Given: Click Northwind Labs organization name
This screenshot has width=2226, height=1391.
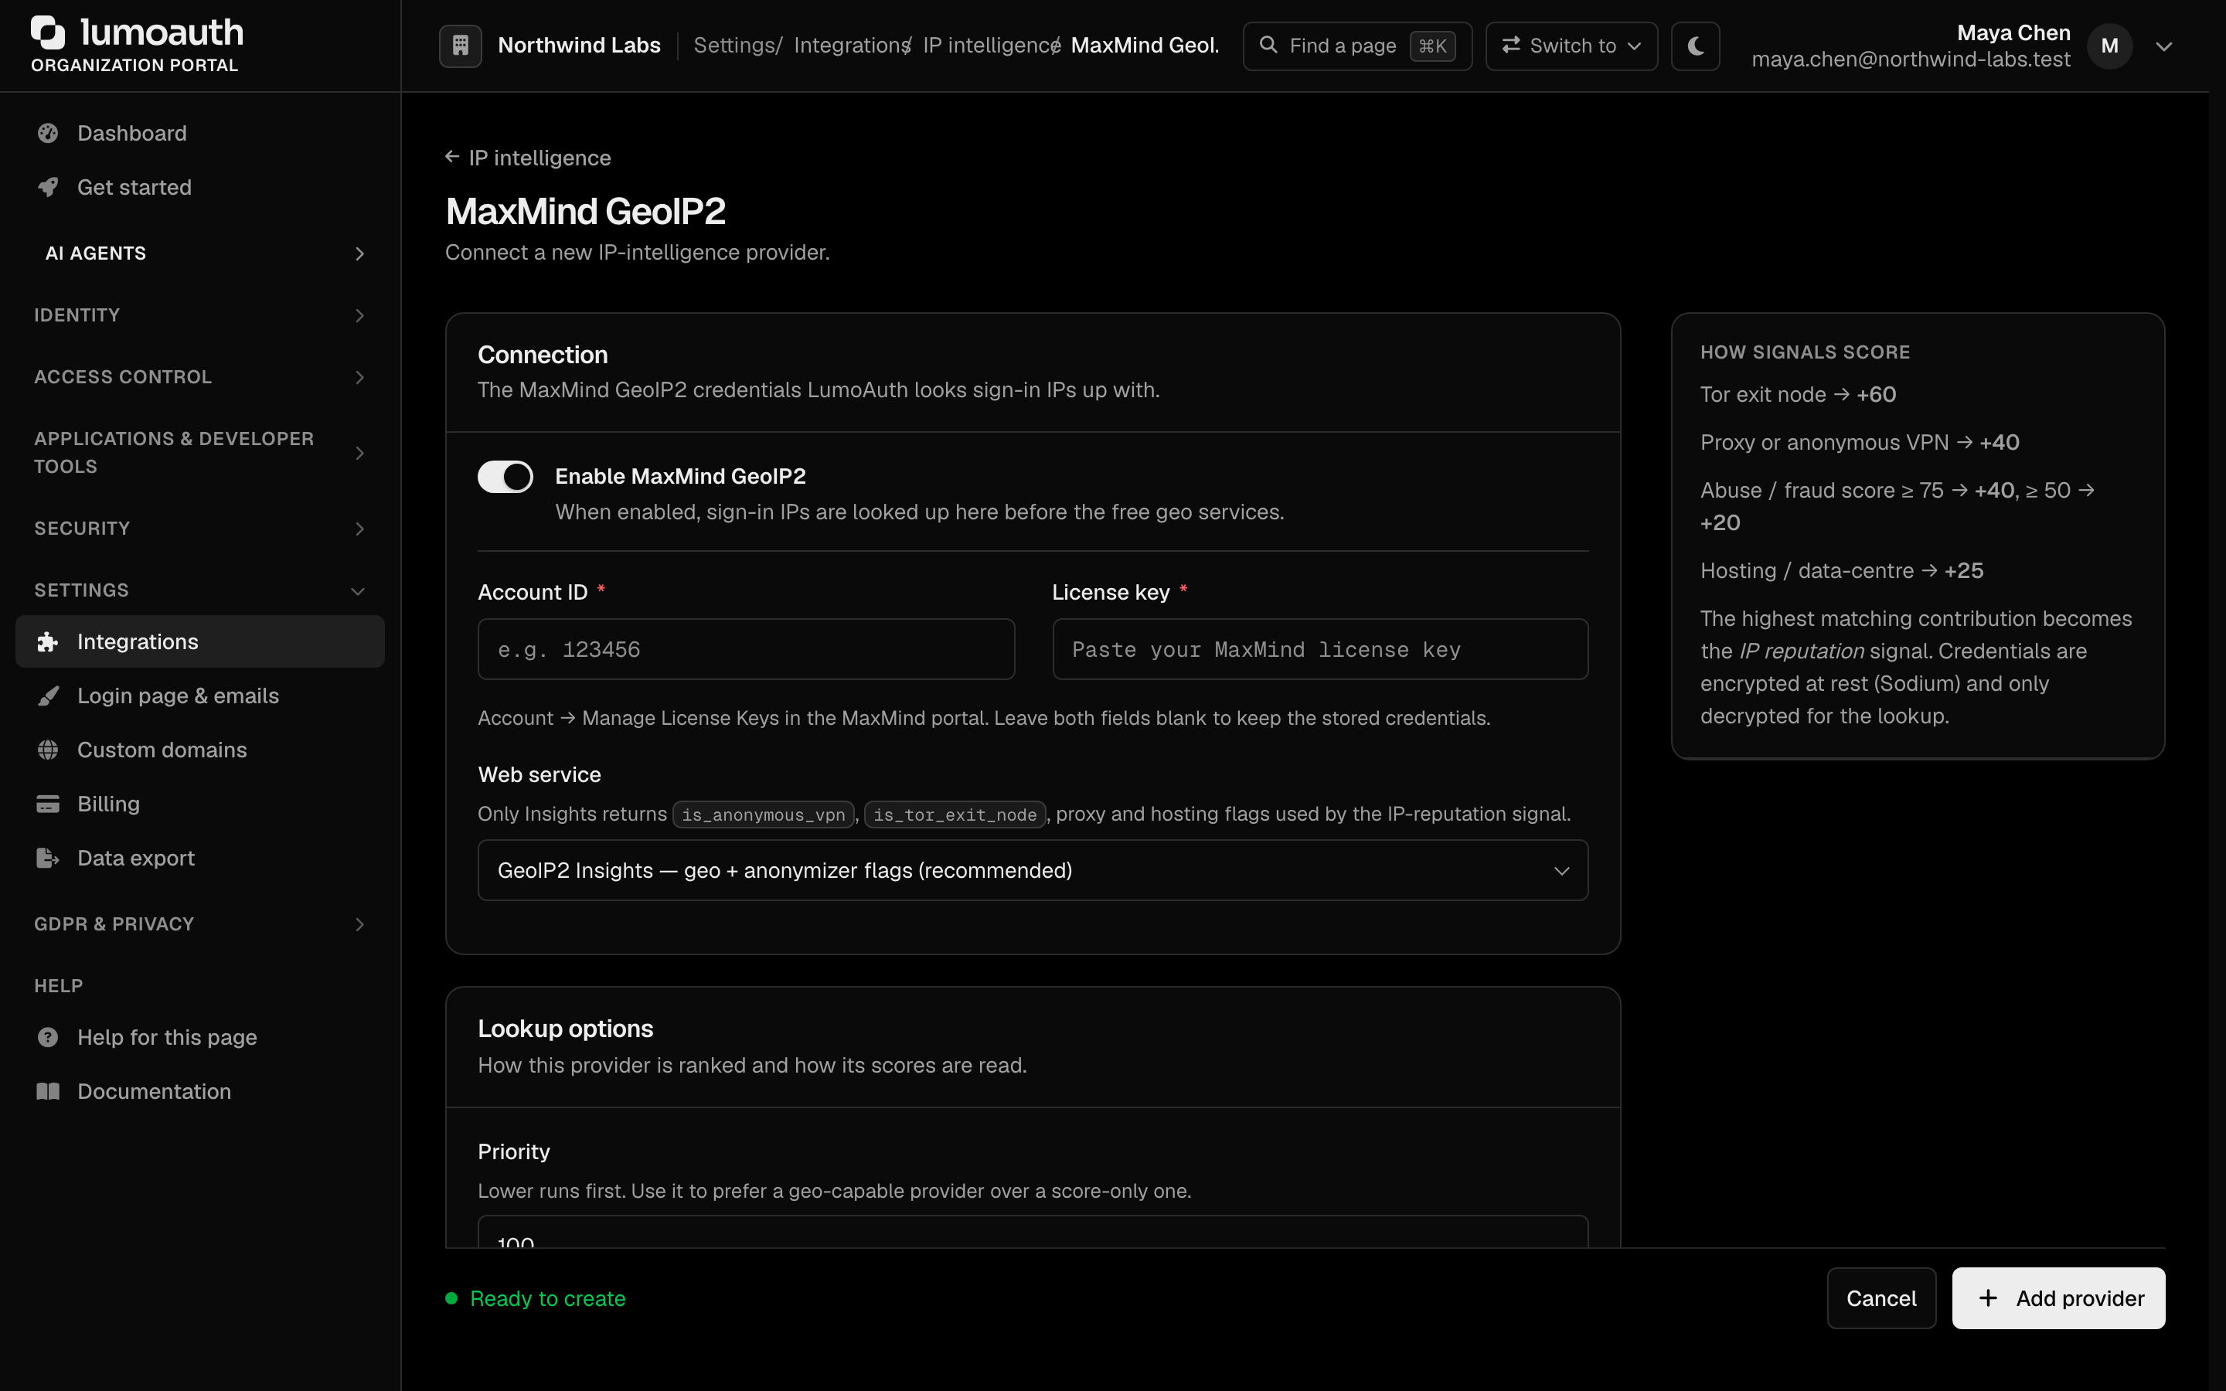Looking at the screenshot, I should click(x=579, y=45).
